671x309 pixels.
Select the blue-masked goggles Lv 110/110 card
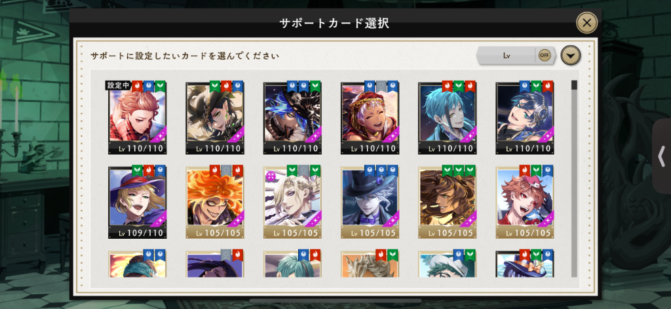[x=525, y=118]
